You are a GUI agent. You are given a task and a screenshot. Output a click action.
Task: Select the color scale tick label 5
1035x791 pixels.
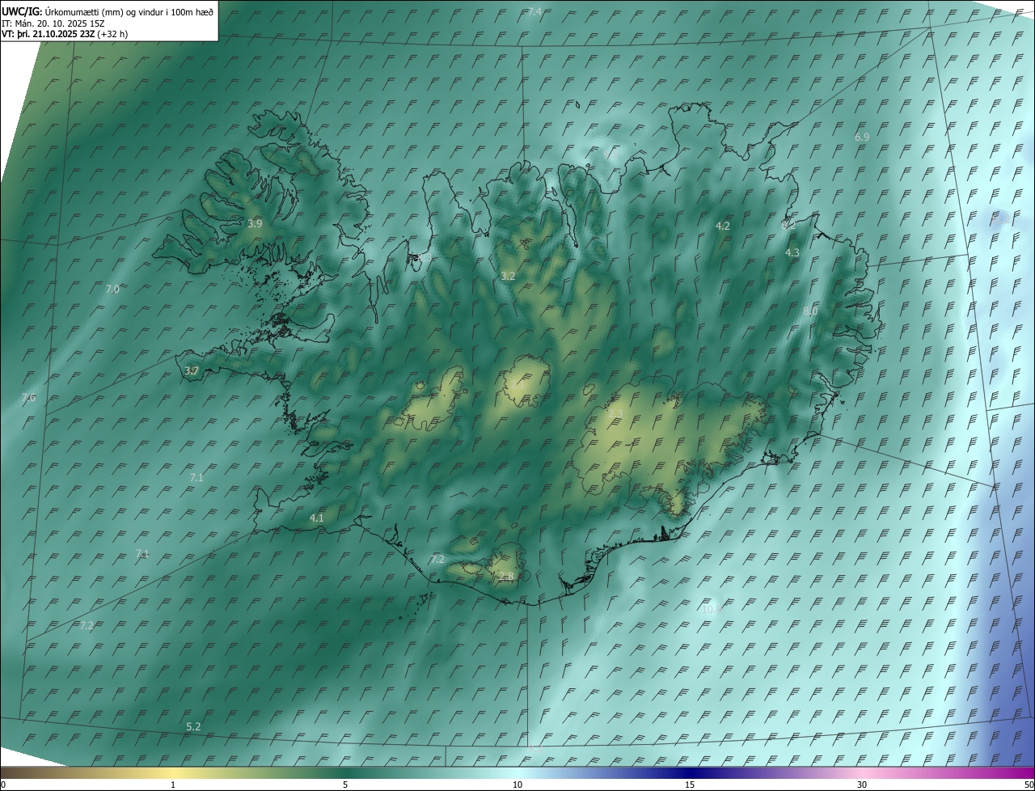345,785
